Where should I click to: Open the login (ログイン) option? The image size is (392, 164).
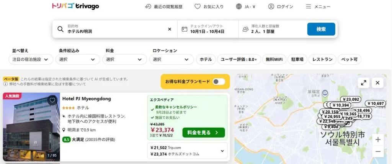(x=281, y=7)
